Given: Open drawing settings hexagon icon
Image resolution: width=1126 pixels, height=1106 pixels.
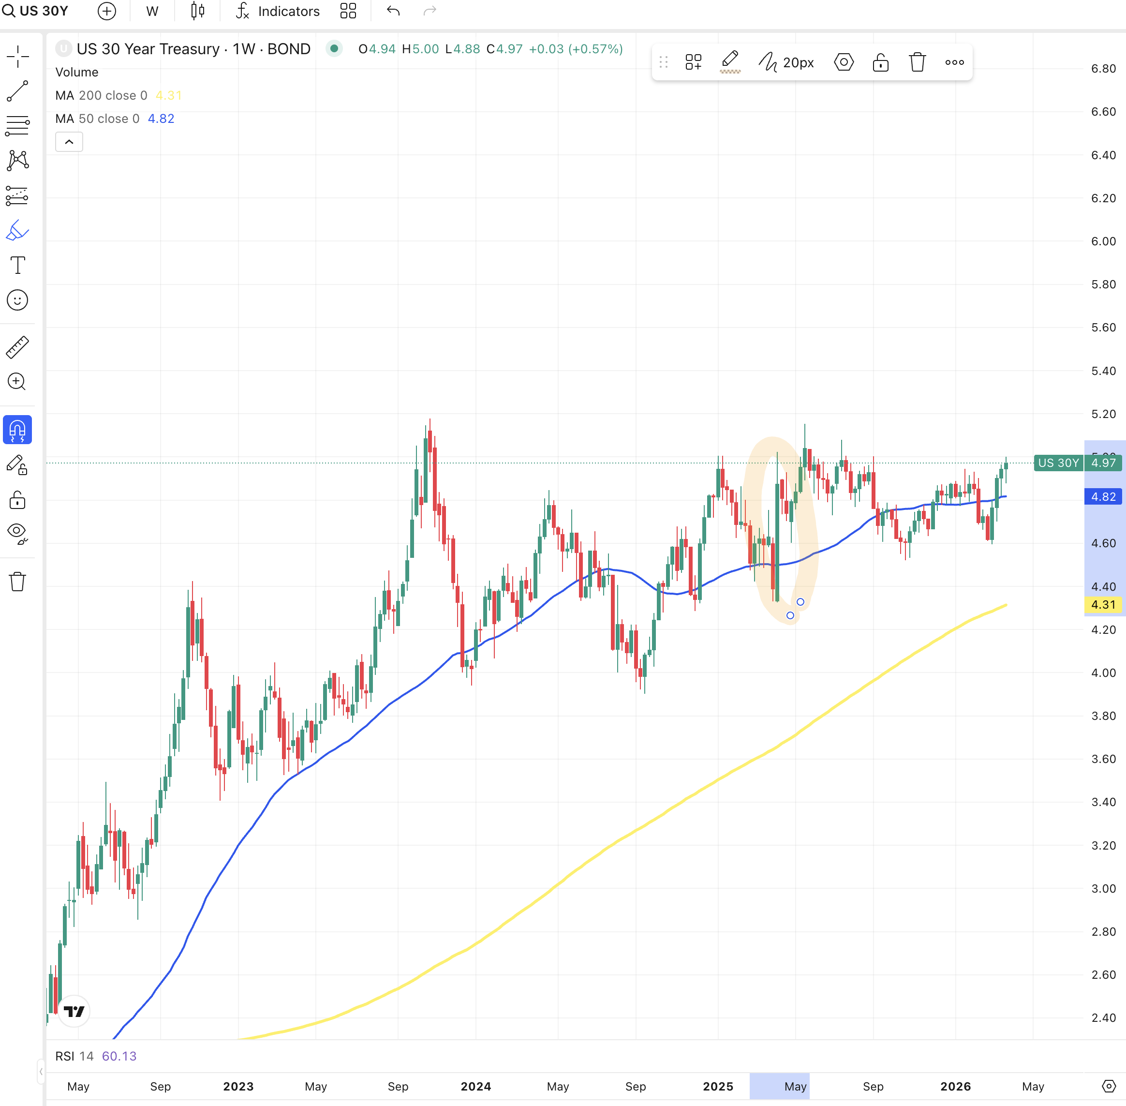Looking at the screenshot, I should [x=843, y=62].
